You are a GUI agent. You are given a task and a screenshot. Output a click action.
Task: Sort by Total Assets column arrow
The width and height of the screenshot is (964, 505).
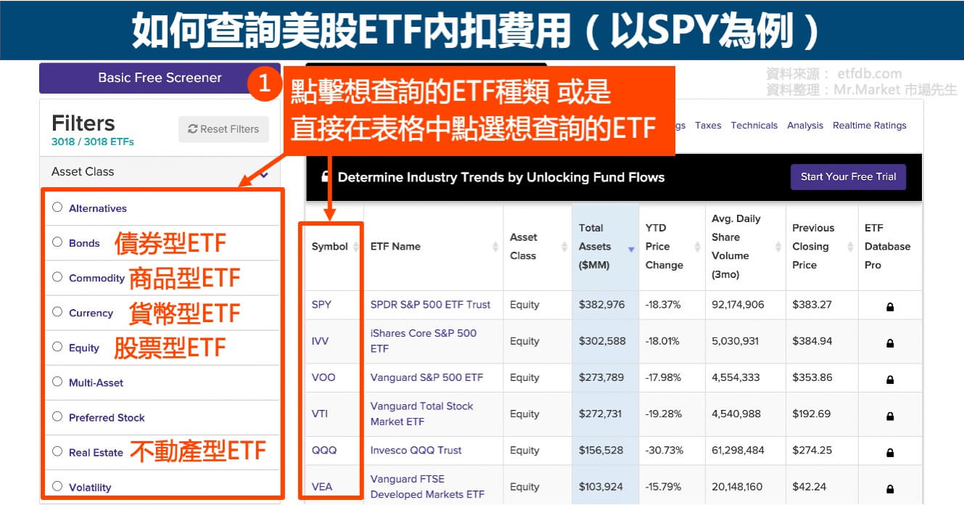coord(630,249)
